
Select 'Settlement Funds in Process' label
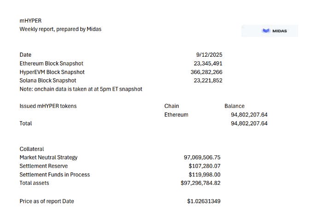coord(55,175)
